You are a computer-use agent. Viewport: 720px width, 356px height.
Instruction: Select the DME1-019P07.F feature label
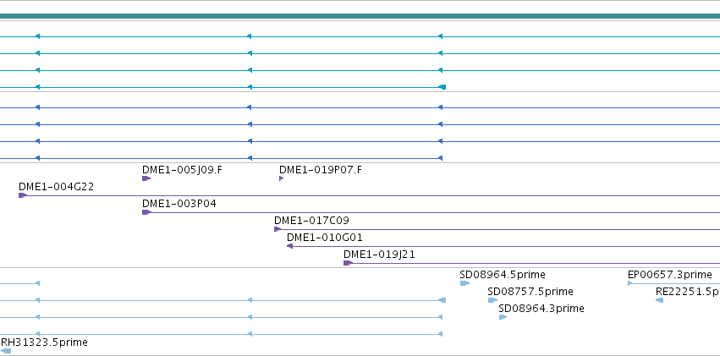pyautogui.click(x=321, y=170)
